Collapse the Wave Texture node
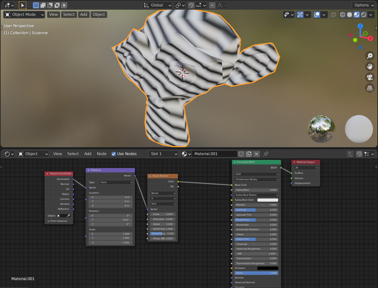378x288 pixels. click(150, 176)
